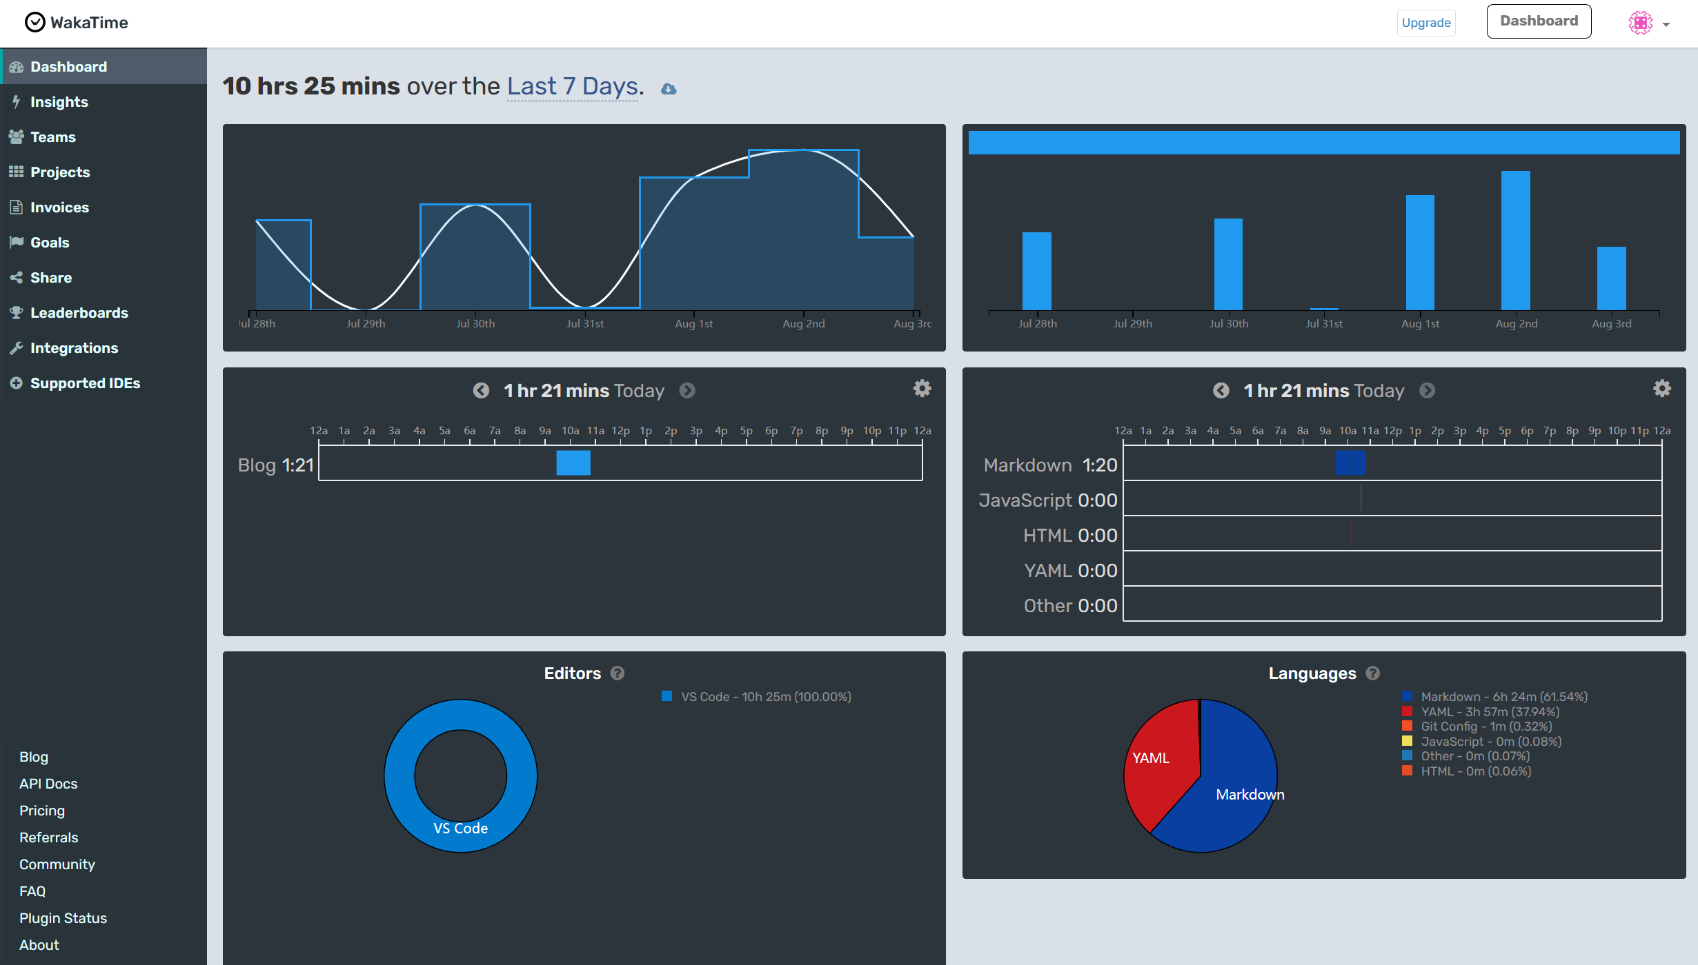Click the cloud download icon beside the heading
1698x965 pixels.
point(669,89)
